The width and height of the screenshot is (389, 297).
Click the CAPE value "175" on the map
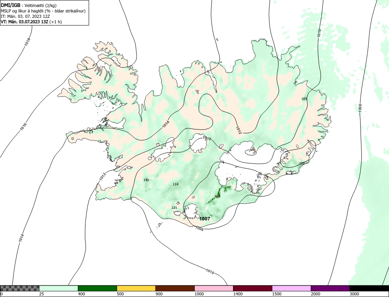pos(302,163)
